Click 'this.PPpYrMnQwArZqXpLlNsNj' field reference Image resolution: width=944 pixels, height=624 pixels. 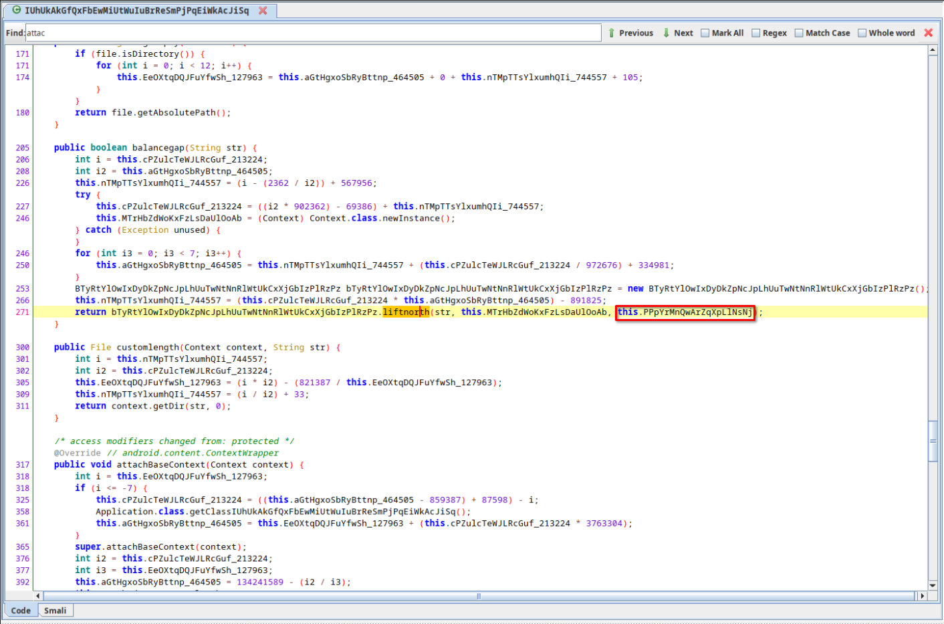point(685,312)
